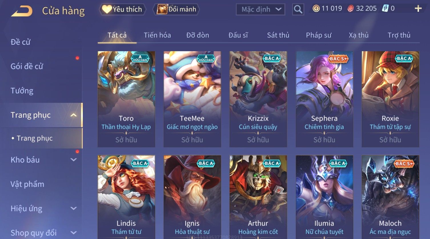Select the Tiến hóa filter tab

[157, 35]
